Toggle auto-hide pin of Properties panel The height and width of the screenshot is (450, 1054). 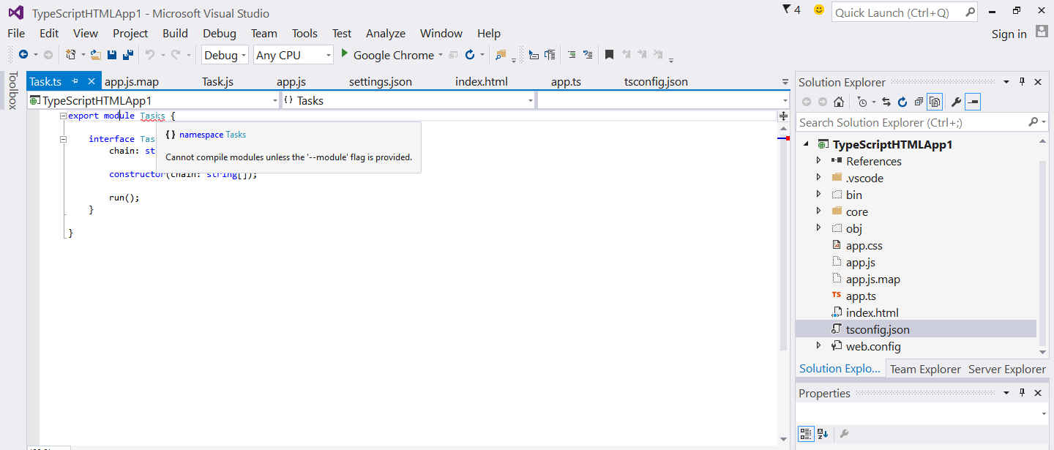(1023, 393)
